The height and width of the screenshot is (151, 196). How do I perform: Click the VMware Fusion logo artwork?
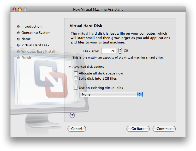click(x=51, y=79)
